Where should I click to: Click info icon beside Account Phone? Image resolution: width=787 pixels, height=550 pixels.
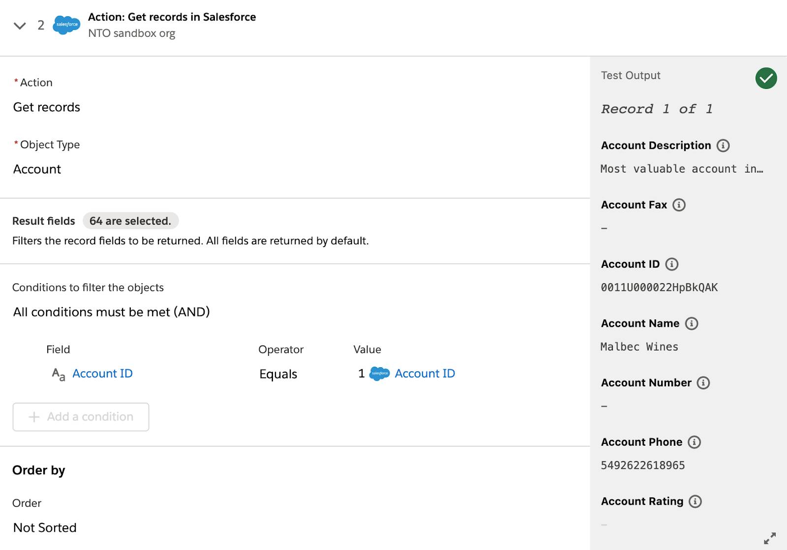tap(694, 442)
